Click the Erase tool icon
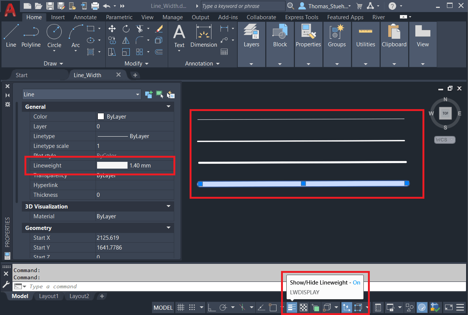Viewport: 468px width, 315px height. [x=159, y=29]
